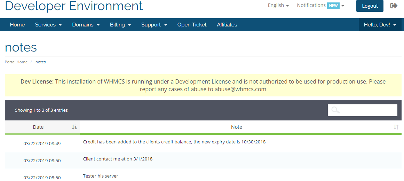Click the Developer Environment site title
The width and height of the screenshot is (404, 181).
click(x=74, y=6)
